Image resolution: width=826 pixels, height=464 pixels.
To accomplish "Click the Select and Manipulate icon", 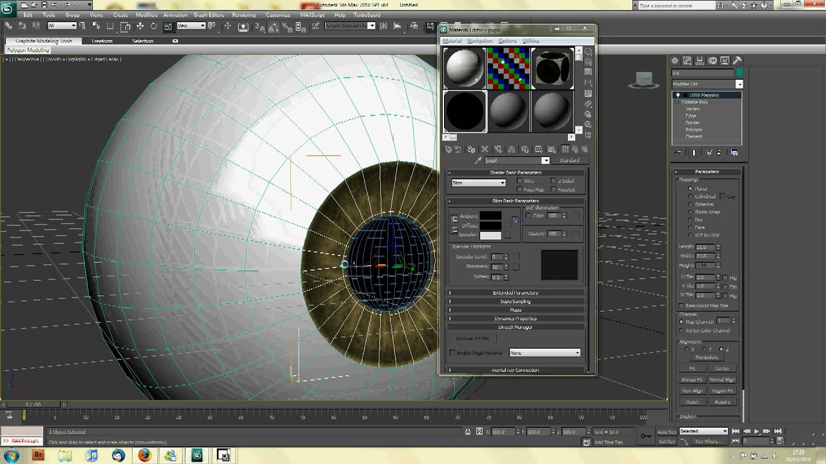I will tap(228, 26).
